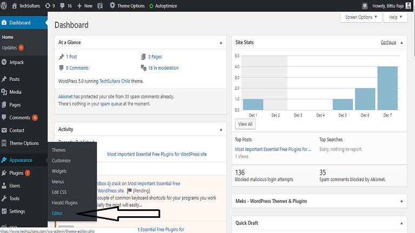
Task: Click the pushpin icon beside 1 Post
Action: (x=62, y=57)
